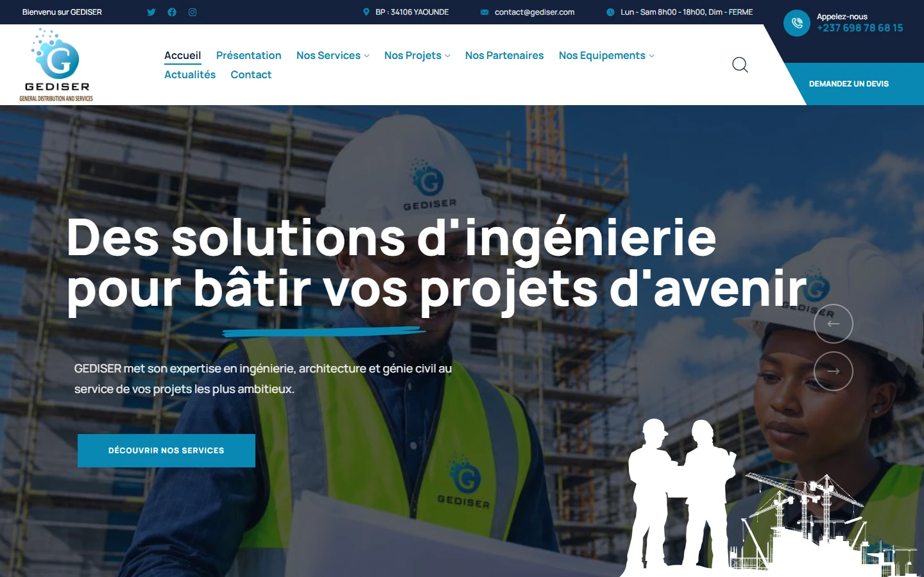Open the Actualités menu item
This screenshot has height=577, width=924.
[x=190, y=75]
